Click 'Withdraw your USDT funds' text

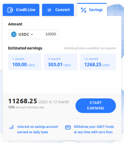coord(94,127)
